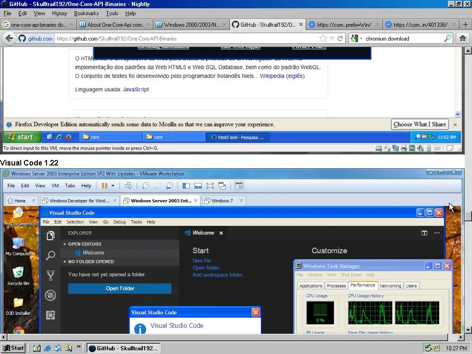Screen dimensions: 472x354
Task: Switch to Task Manager Processes tab
Action: point(336,286)
